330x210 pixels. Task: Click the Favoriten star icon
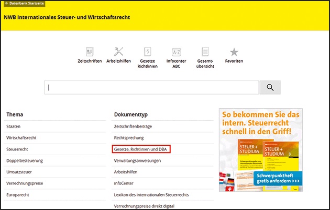click(234, 52)
